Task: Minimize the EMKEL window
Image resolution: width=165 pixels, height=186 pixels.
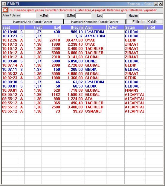Action: pyautogui.click(x=156, y=4)
